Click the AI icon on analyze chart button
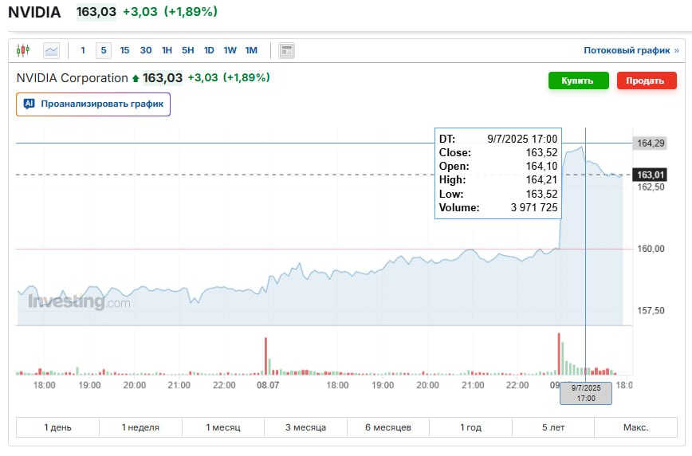 [x=29, y=104]
